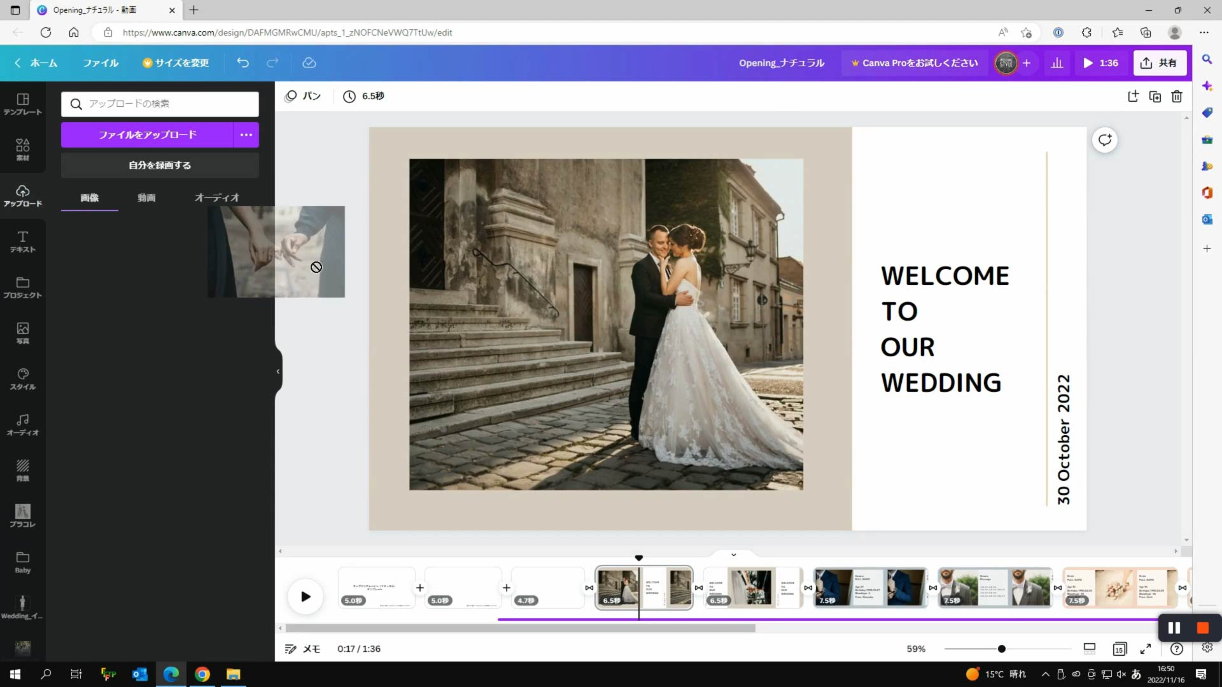
Task: Click the 共有 share button
Action: tap(1160, 63)
